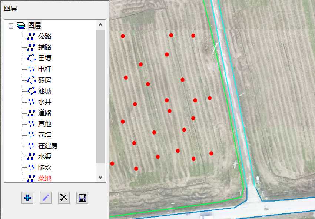Screen dimensions: 315x219
Task: Select the red-highlighted 菜地 layer
Action: coord(44,178)
